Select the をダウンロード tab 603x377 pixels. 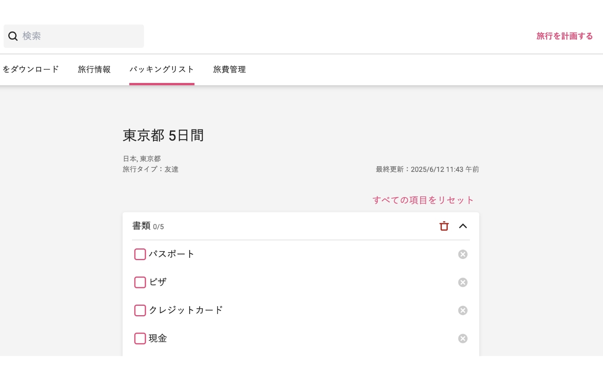coord(30,69)
